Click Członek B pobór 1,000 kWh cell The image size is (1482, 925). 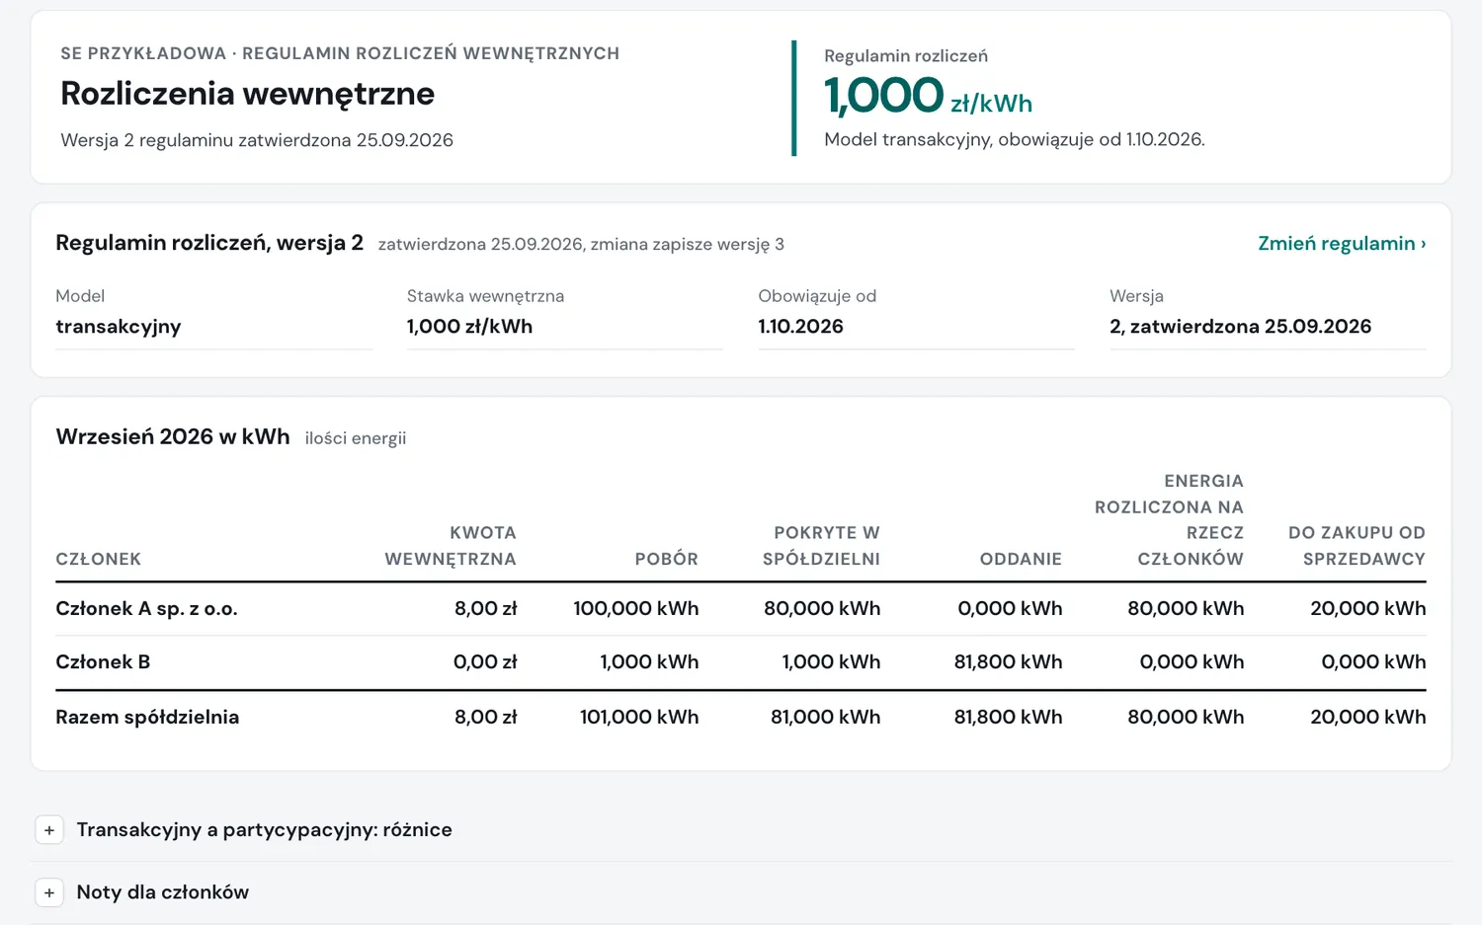click(x=649, y=662)
